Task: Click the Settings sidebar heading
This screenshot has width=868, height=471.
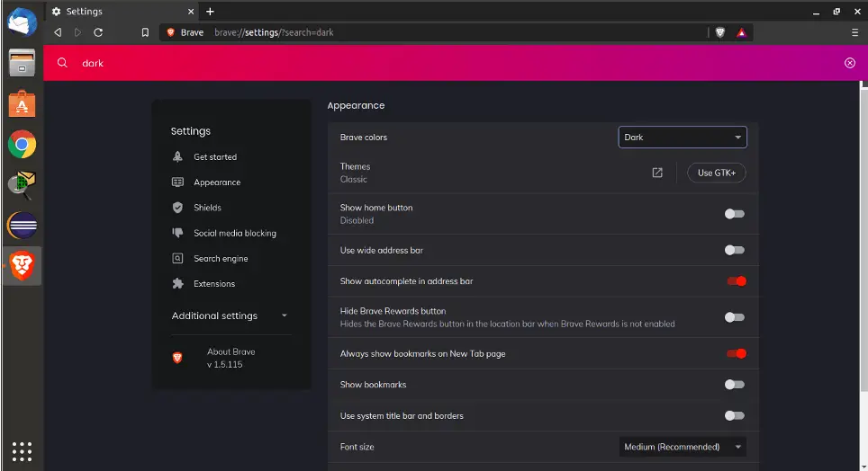Action: (190, 131)
